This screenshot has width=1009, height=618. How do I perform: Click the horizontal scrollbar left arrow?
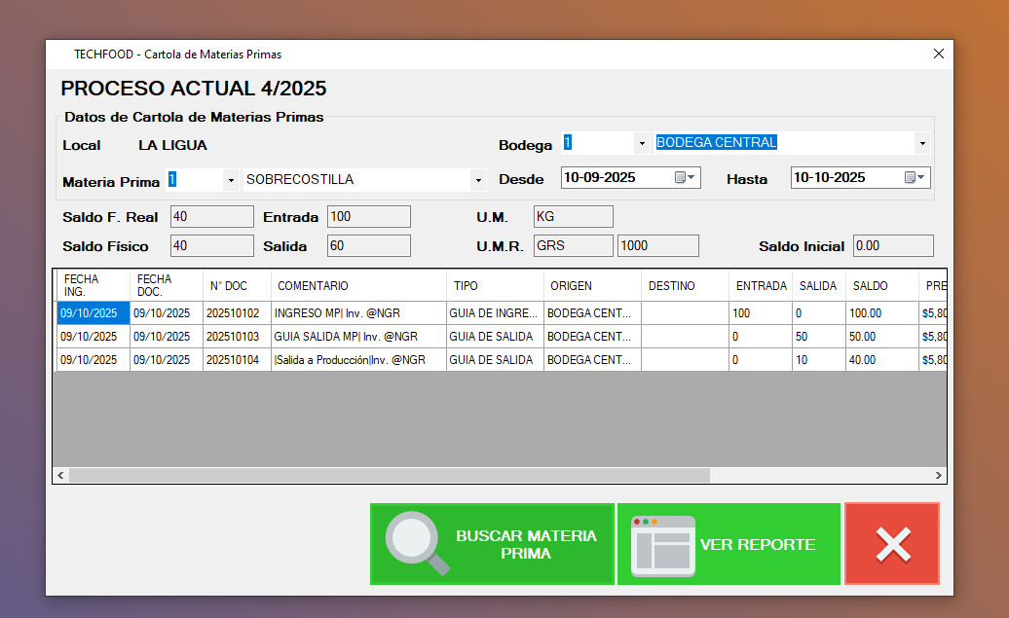[60, 475]
